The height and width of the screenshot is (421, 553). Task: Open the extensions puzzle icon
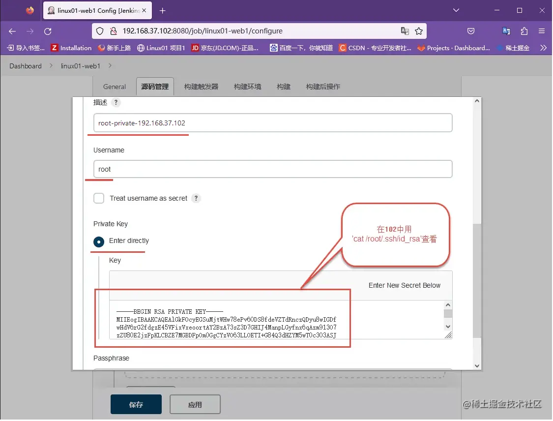click(524, 31)
